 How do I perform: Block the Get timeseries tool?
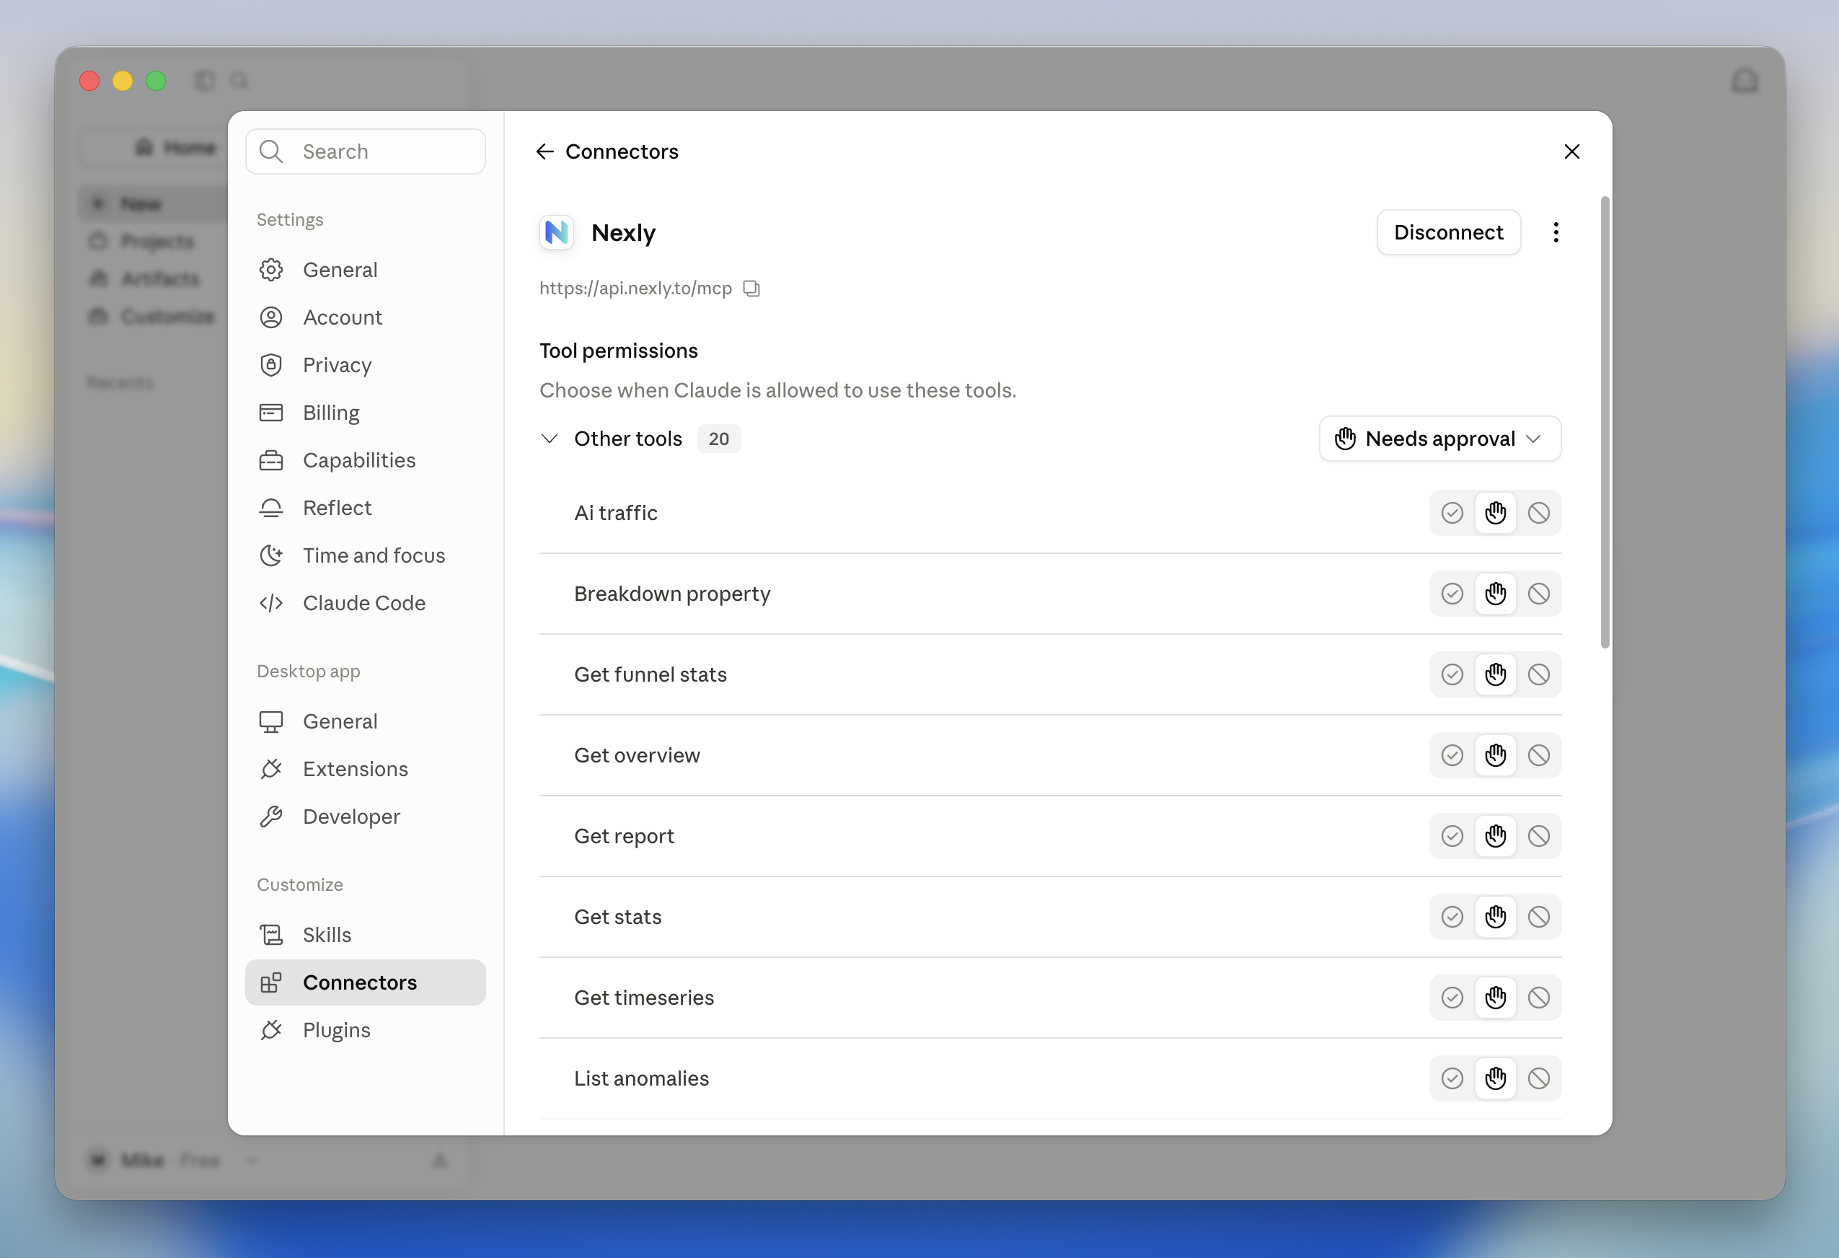(1538, 998)
